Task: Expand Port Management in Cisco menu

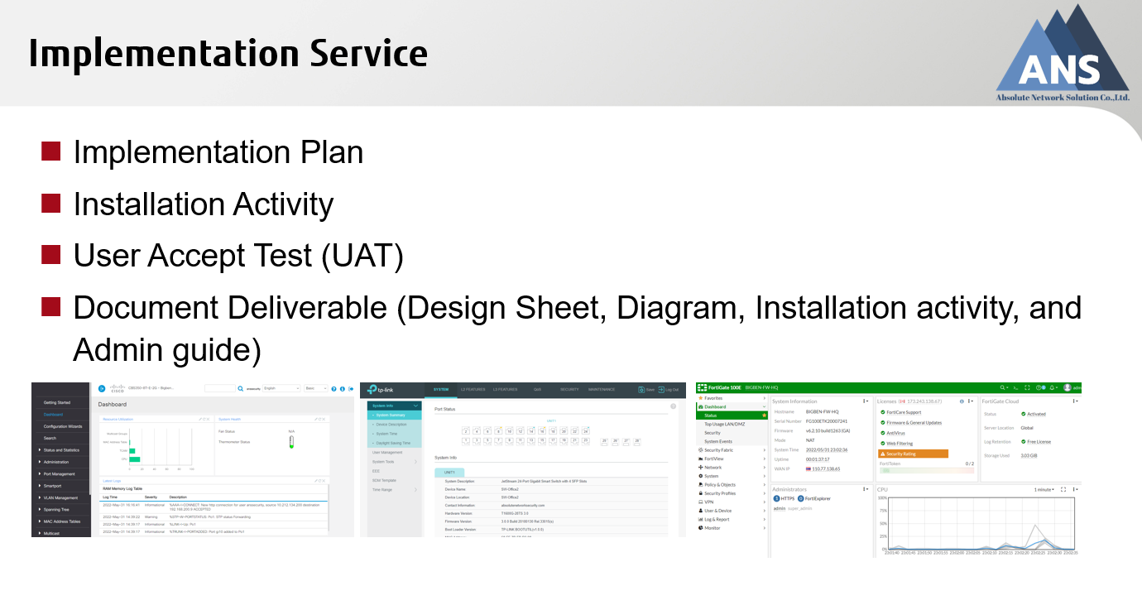Action: tap(60, 474)
